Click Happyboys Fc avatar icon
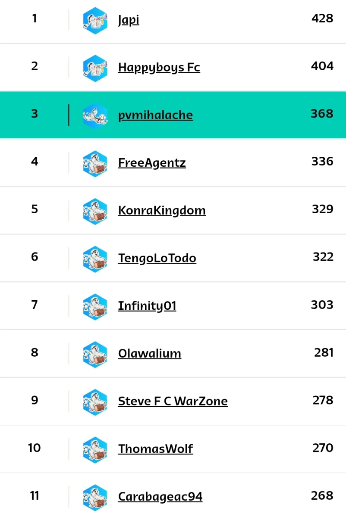 coord(95,68)
